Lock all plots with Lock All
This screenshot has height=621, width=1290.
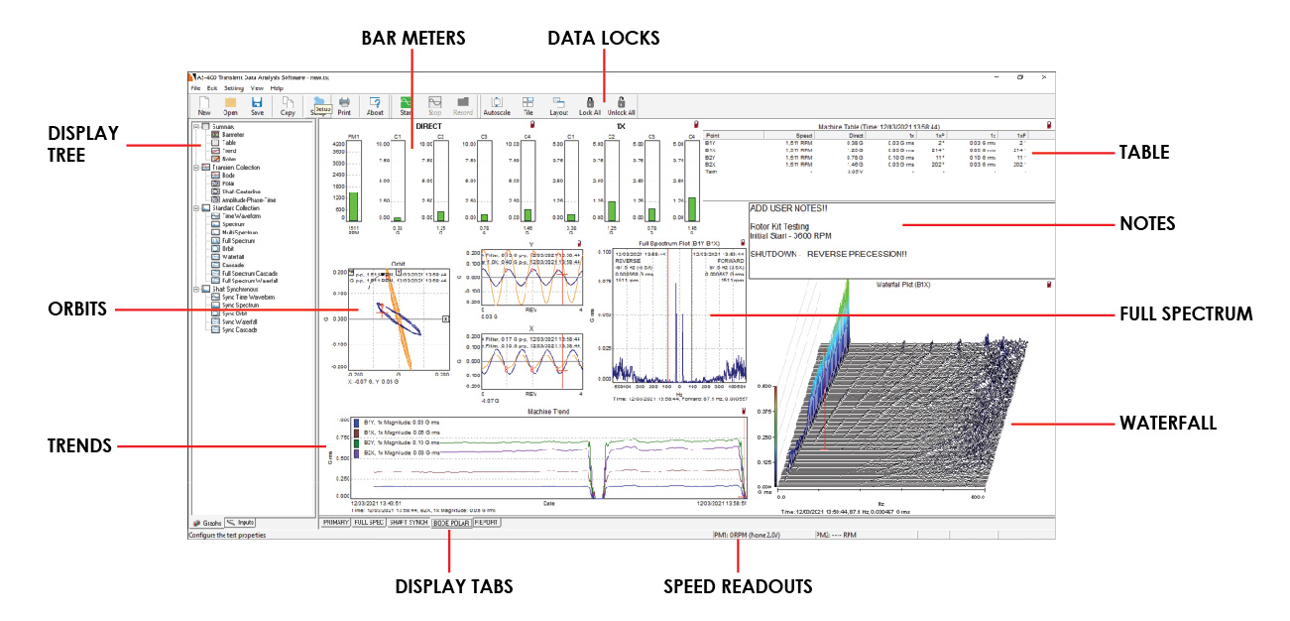click(x=590, y=106)
